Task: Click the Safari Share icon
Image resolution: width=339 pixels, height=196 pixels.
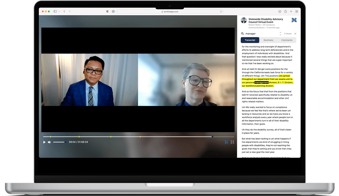Action: click(285, 12)
